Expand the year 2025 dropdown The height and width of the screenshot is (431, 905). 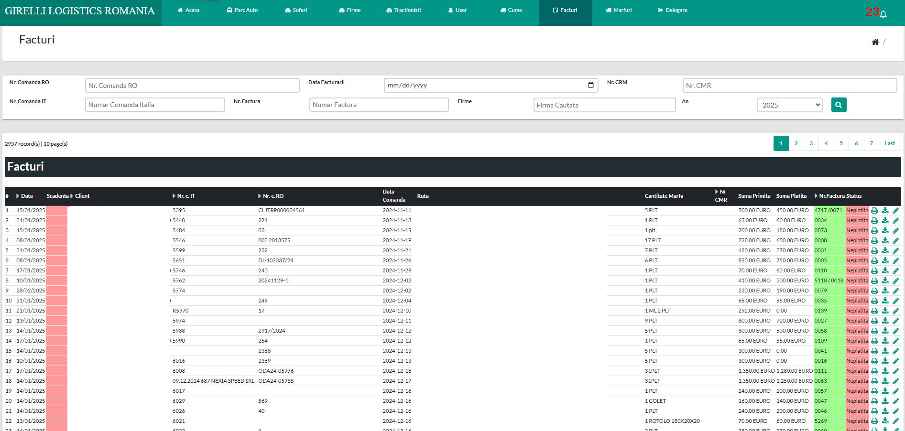[x=789, y=105]
